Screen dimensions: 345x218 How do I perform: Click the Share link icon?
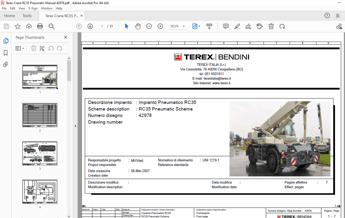tap(339, 26)
